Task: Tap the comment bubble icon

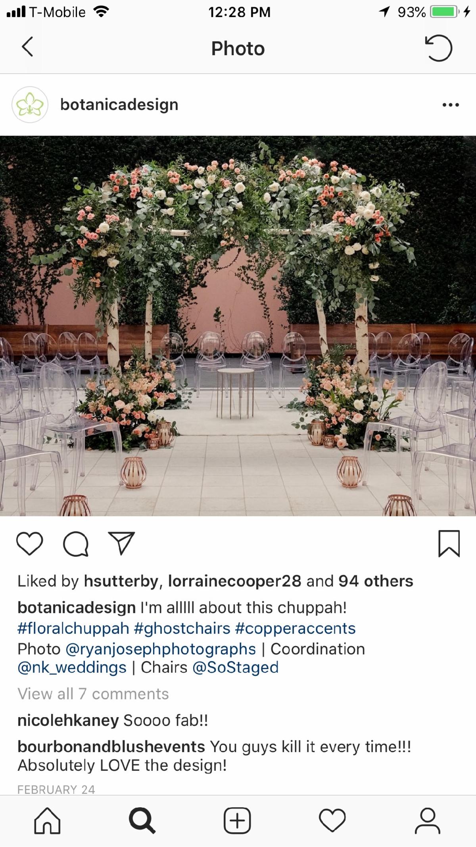Action: coord(76,544)
